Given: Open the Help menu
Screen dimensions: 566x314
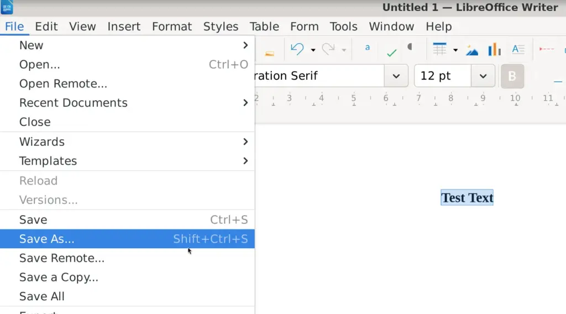Looking at the screenshot, I should (x=438, y=27).
